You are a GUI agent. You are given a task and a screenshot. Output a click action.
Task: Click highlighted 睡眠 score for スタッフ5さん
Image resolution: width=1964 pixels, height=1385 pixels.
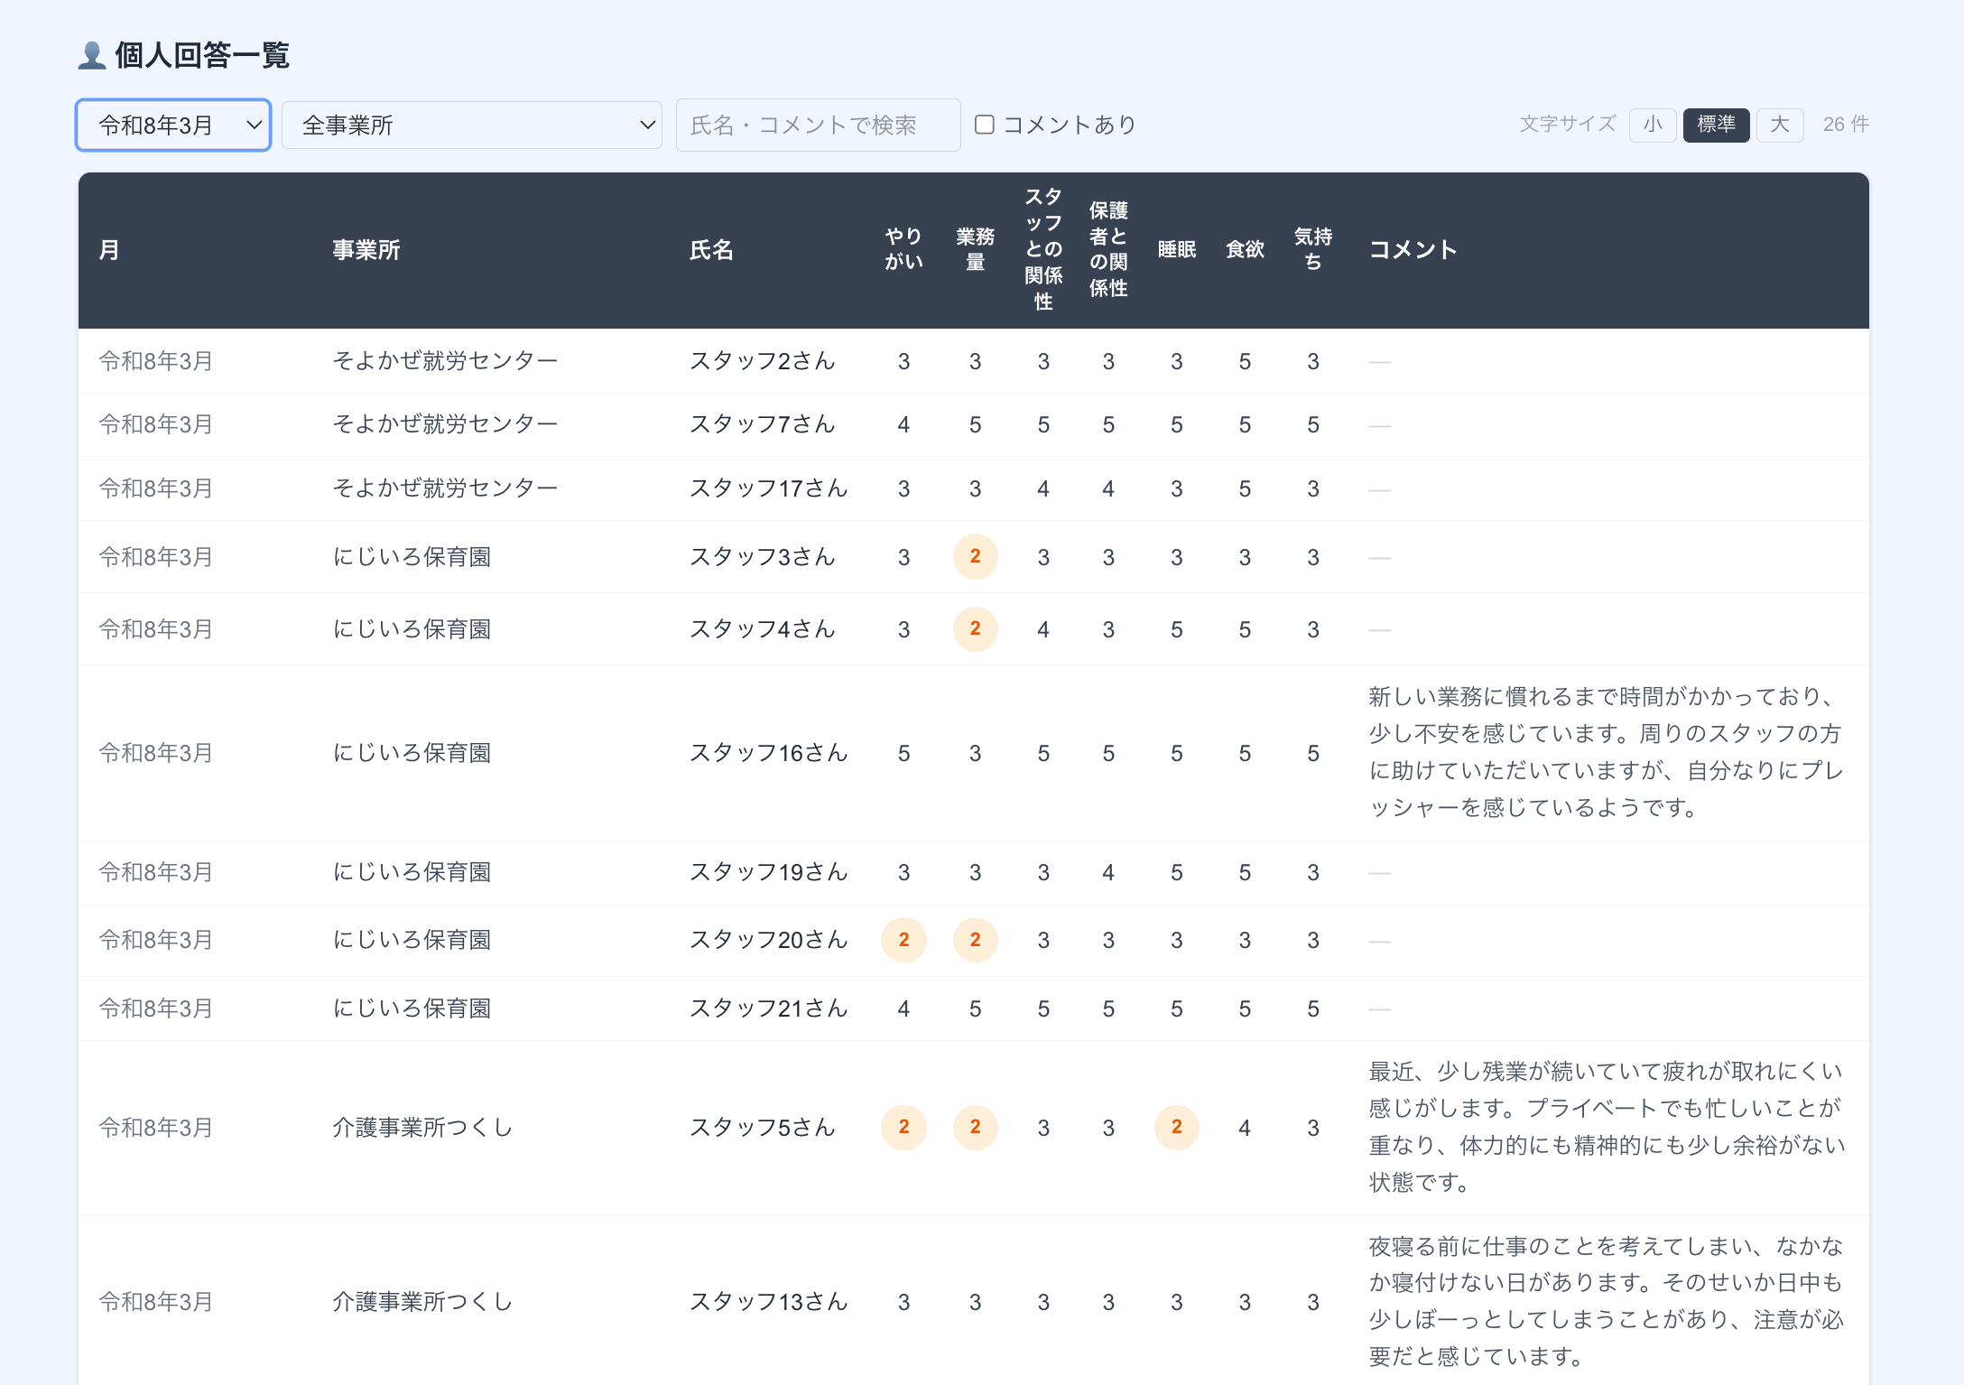point(1177,1127)
